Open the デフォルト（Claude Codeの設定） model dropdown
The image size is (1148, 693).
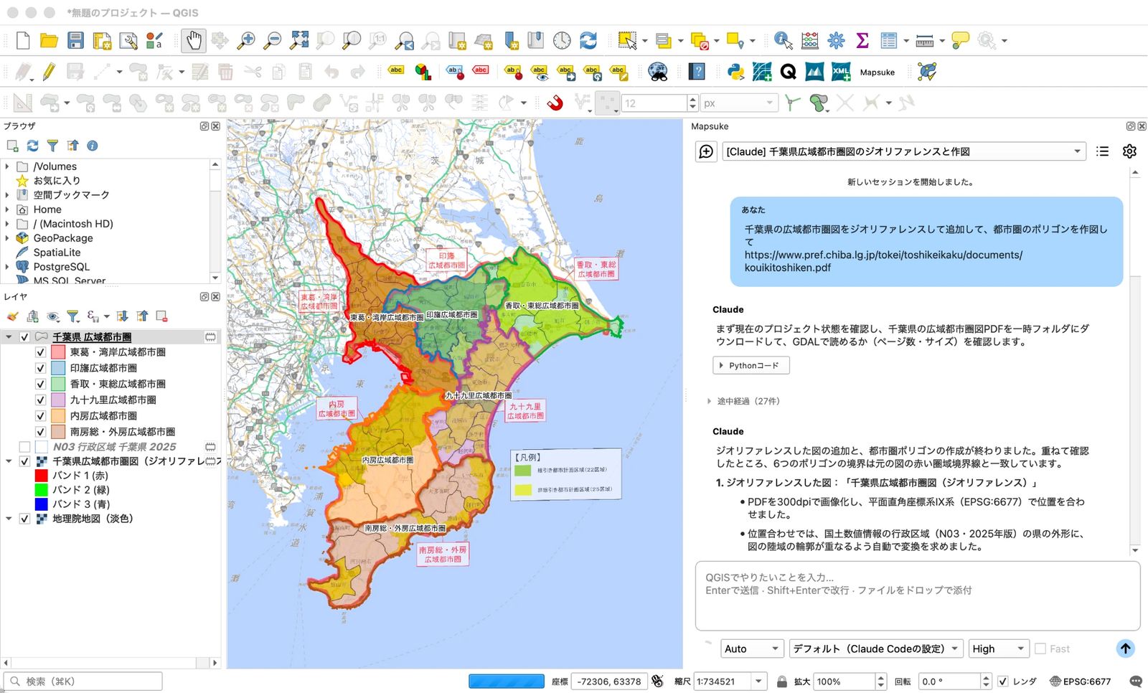click(x=876, y=649)
